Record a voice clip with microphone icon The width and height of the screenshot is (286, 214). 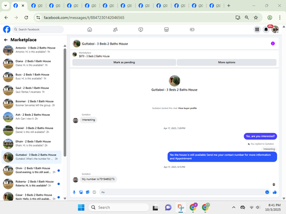click(74, 192)
